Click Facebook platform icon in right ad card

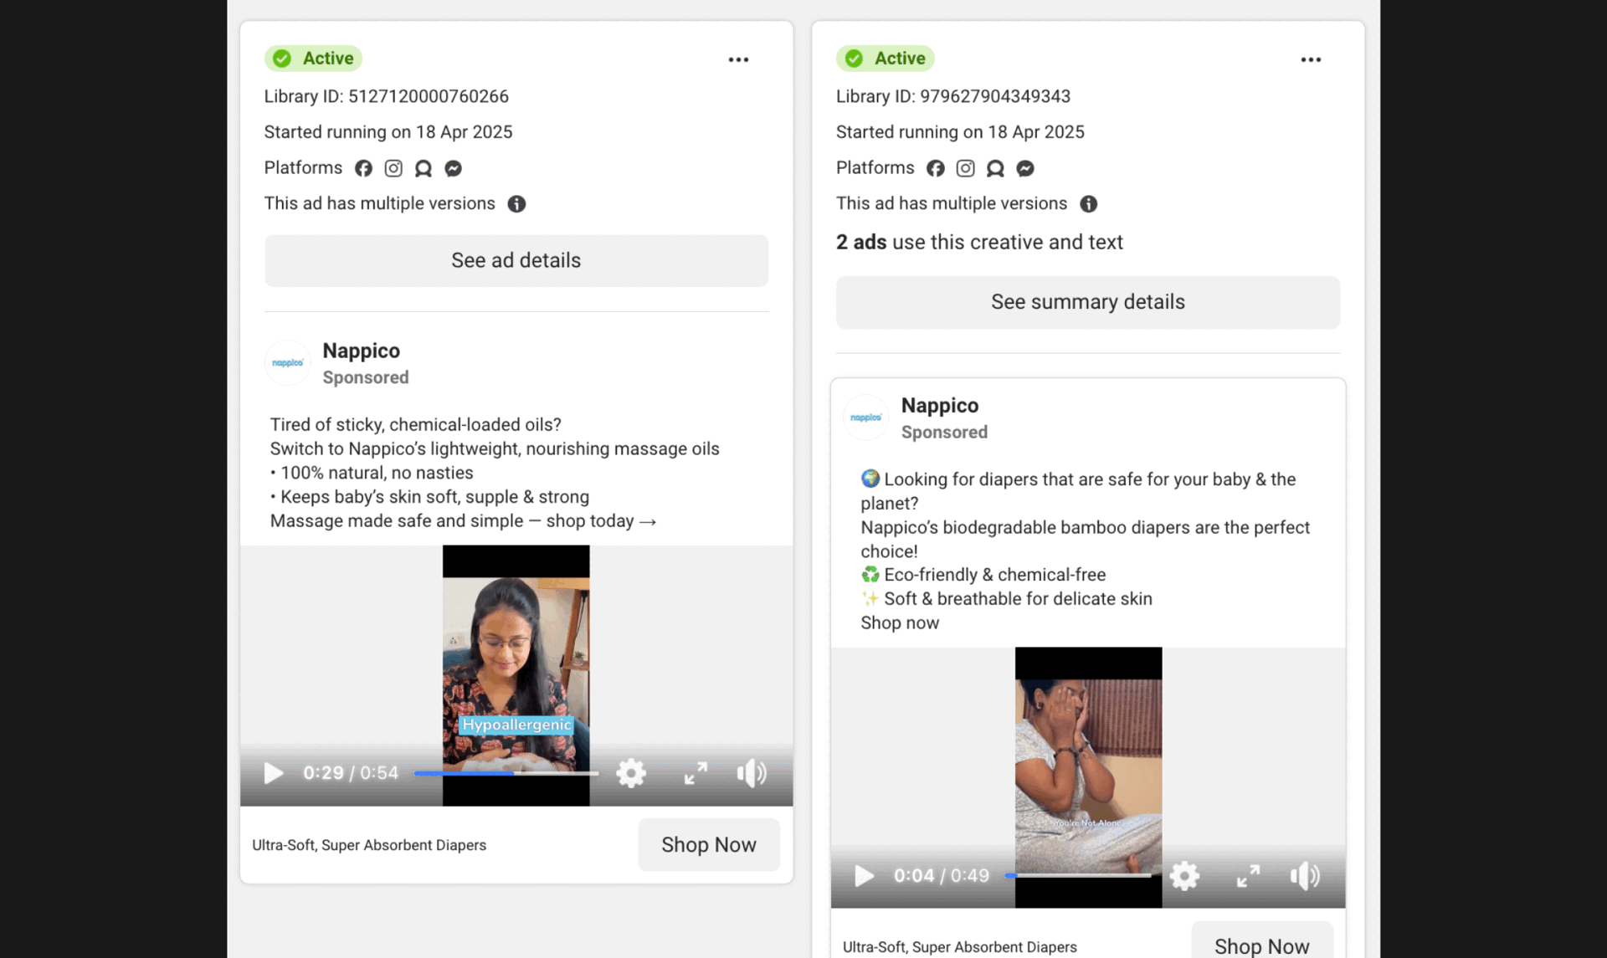(x=936, y=168)
